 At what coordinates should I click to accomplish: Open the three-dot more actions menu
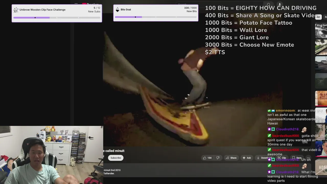tap(308, 158)
